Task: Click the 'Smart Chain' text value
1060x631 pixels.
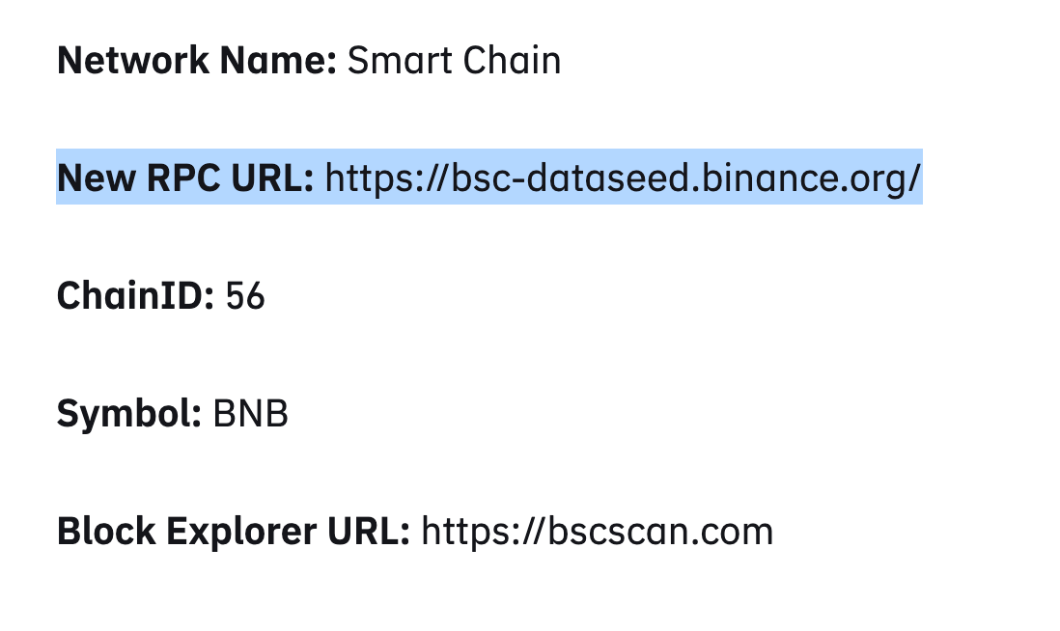Action: 454,60
